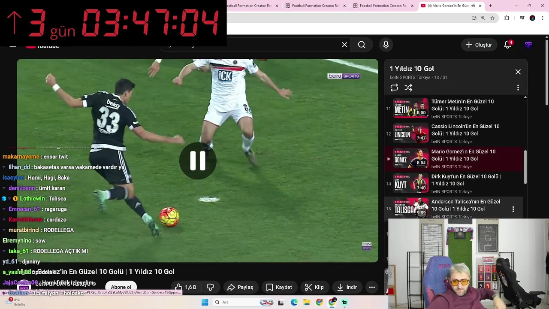Create a clip with Klip button
The width and height of the screenshot is (549, 309).
pyautogui.click(x=314, y=287)
